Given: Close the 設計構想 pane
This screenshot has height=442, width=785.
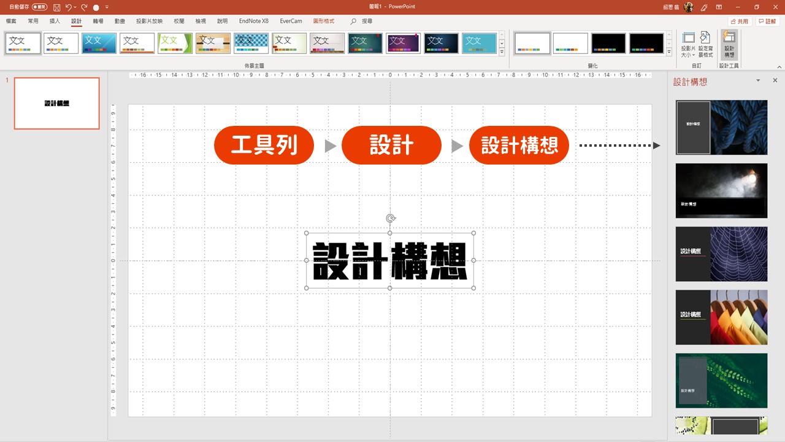Looking at the screenshot, I should 775,80.
